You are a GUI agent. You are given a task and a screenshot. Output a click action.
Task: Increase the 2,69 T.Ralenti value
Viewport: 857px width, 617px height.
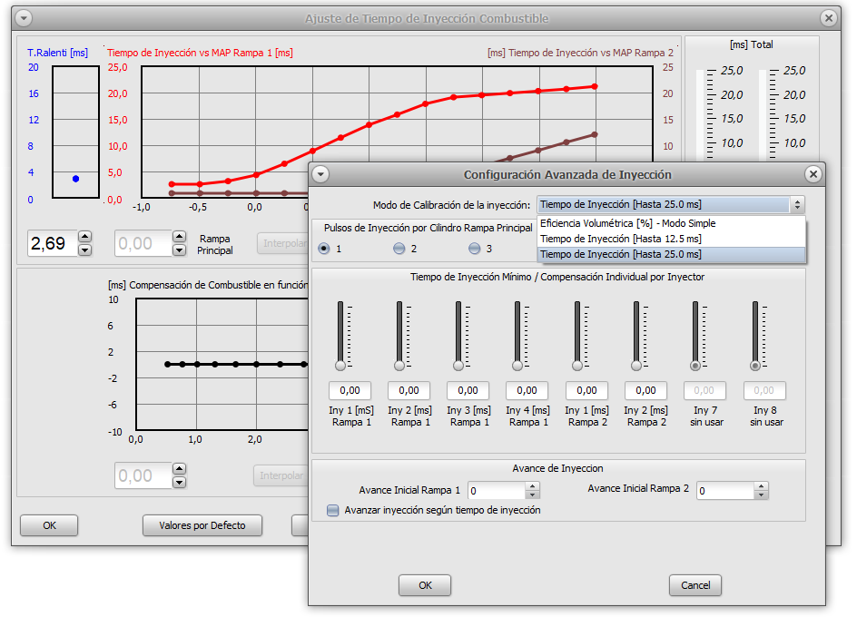(x=84, y=237)
